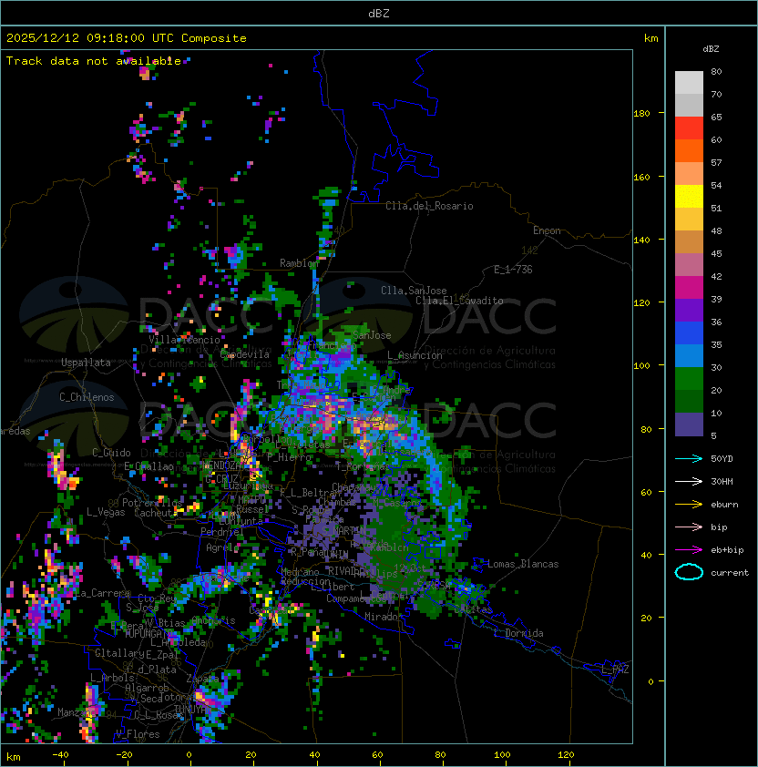Click the 'Zapata' map label
758x767 pixels.
(x=202, y=679)
